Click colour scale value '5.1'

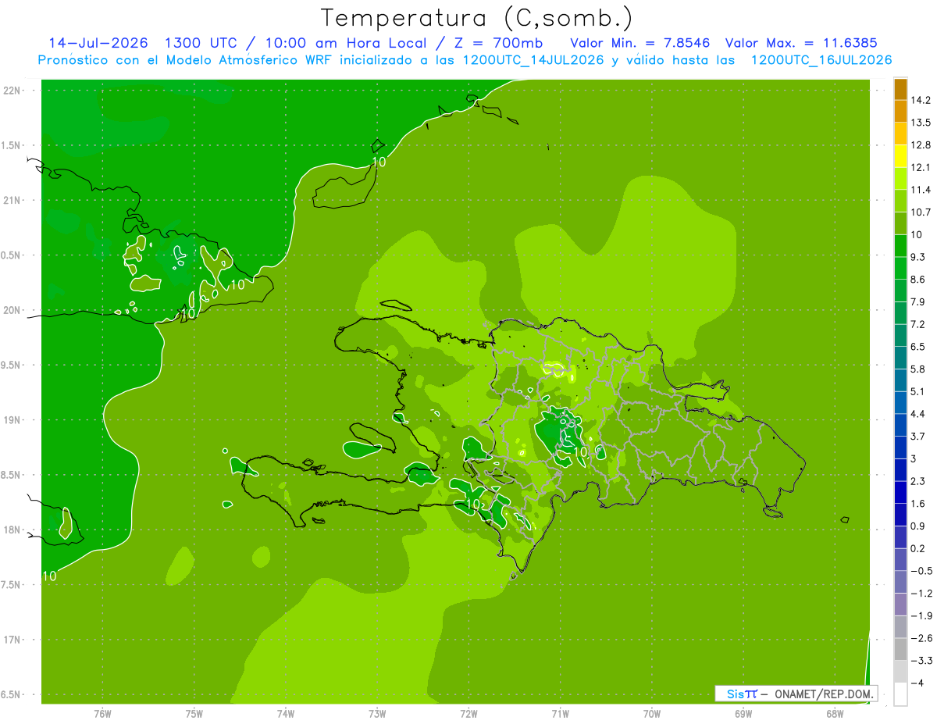pyautogui.click(x=918, y=391)
